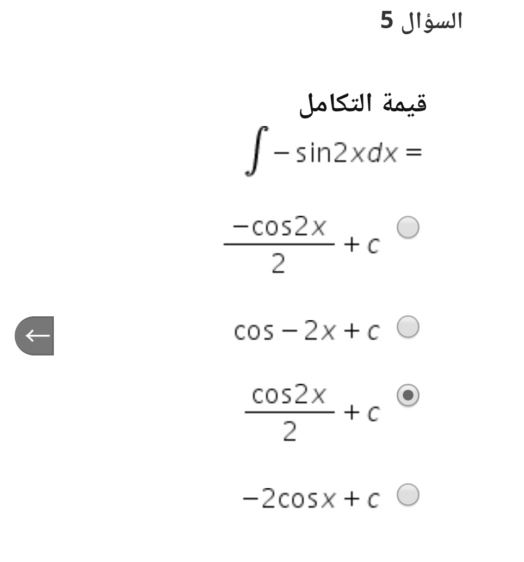Click the number 5 in the heading
The height and width of the screenshot is (562, 524).
click(387, 20)
